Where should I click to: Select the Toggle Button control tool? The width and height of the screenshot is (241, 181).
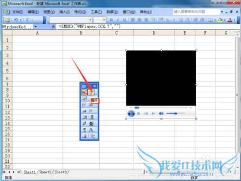[84, 123]
